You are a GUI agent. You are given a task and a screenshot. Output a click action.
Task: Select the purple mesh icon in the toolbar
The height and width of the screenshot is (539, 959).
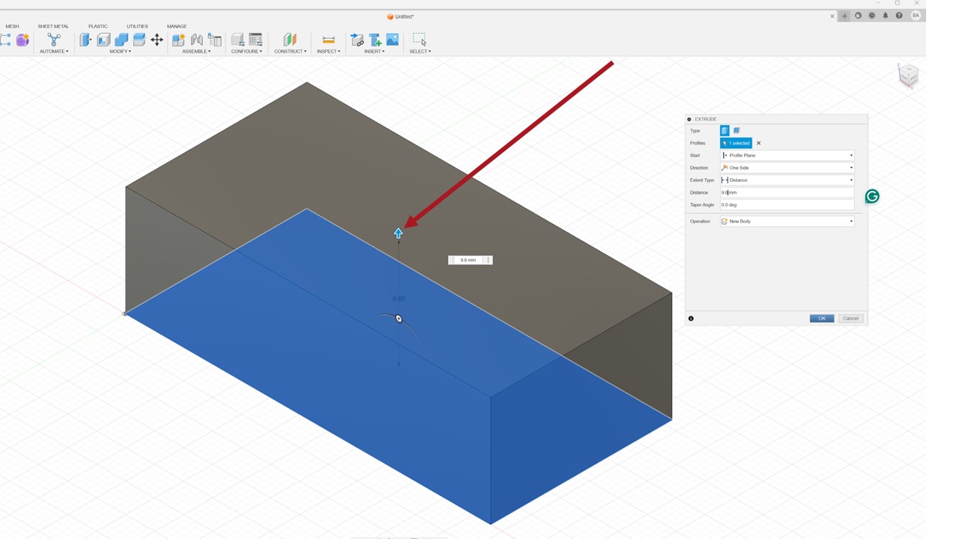click(22, 40)
